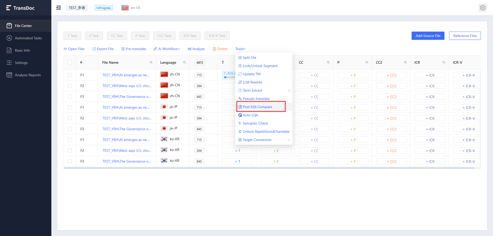Click the Automated Tasks sidebar icon
The width and height of the screenshot is (493, 236).
click(x=9, y=38)
